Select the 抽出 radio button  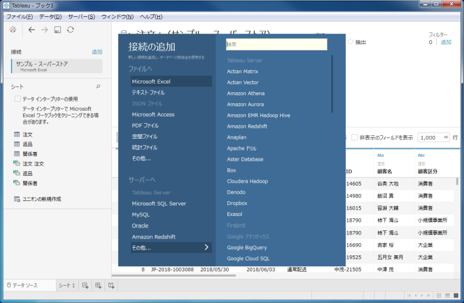coord(350,41)
